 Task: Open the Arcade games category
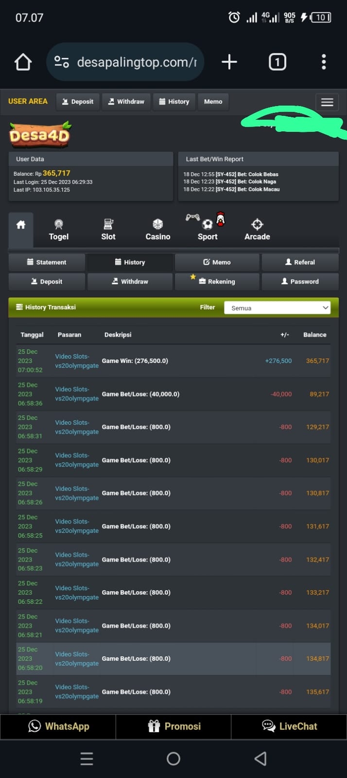[x=257, y=230]
